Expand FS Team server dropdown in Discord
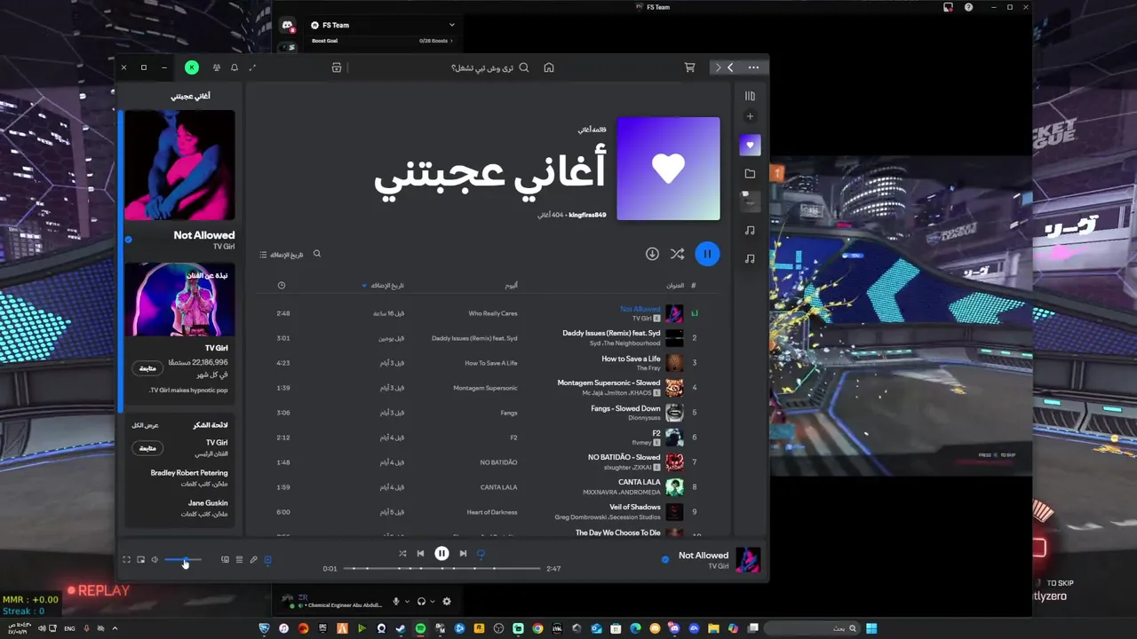Image resolution: width=1137 pixels, height=639 pixels. click(x=451, y=25)
